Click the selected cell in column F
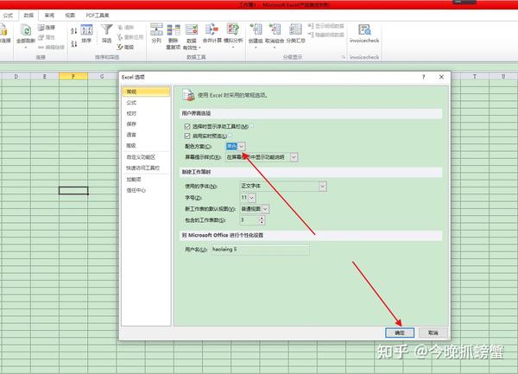Image resolution: width=518 pixels, height=374 pixels. pyautogui.click(x=73, y=191)
